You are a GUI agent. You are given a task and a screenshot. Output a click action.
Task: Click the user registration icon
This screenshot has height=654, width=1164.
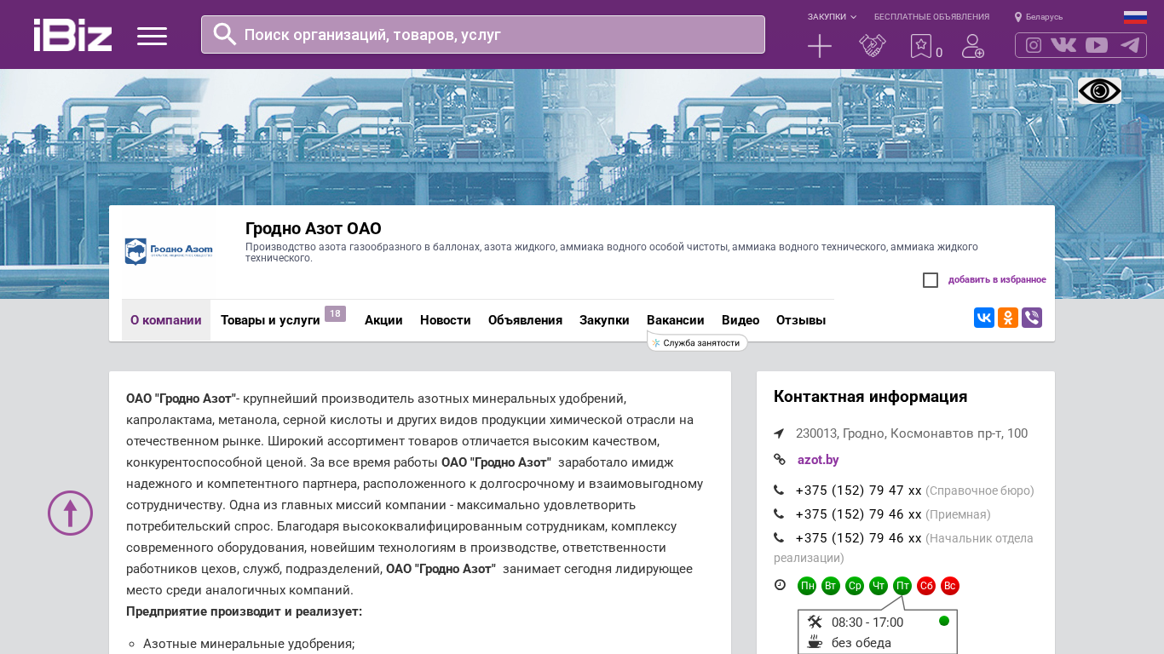click(973, 46)
